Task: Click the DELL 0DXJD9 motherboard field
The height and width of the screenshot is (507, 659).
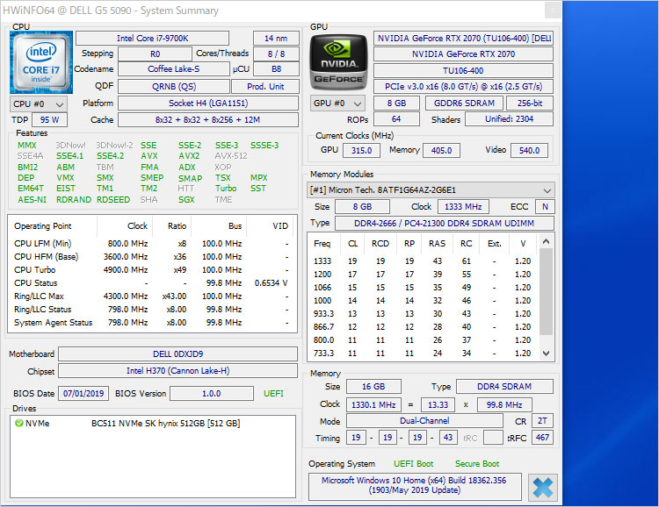Action: click(x=178, y=354)
